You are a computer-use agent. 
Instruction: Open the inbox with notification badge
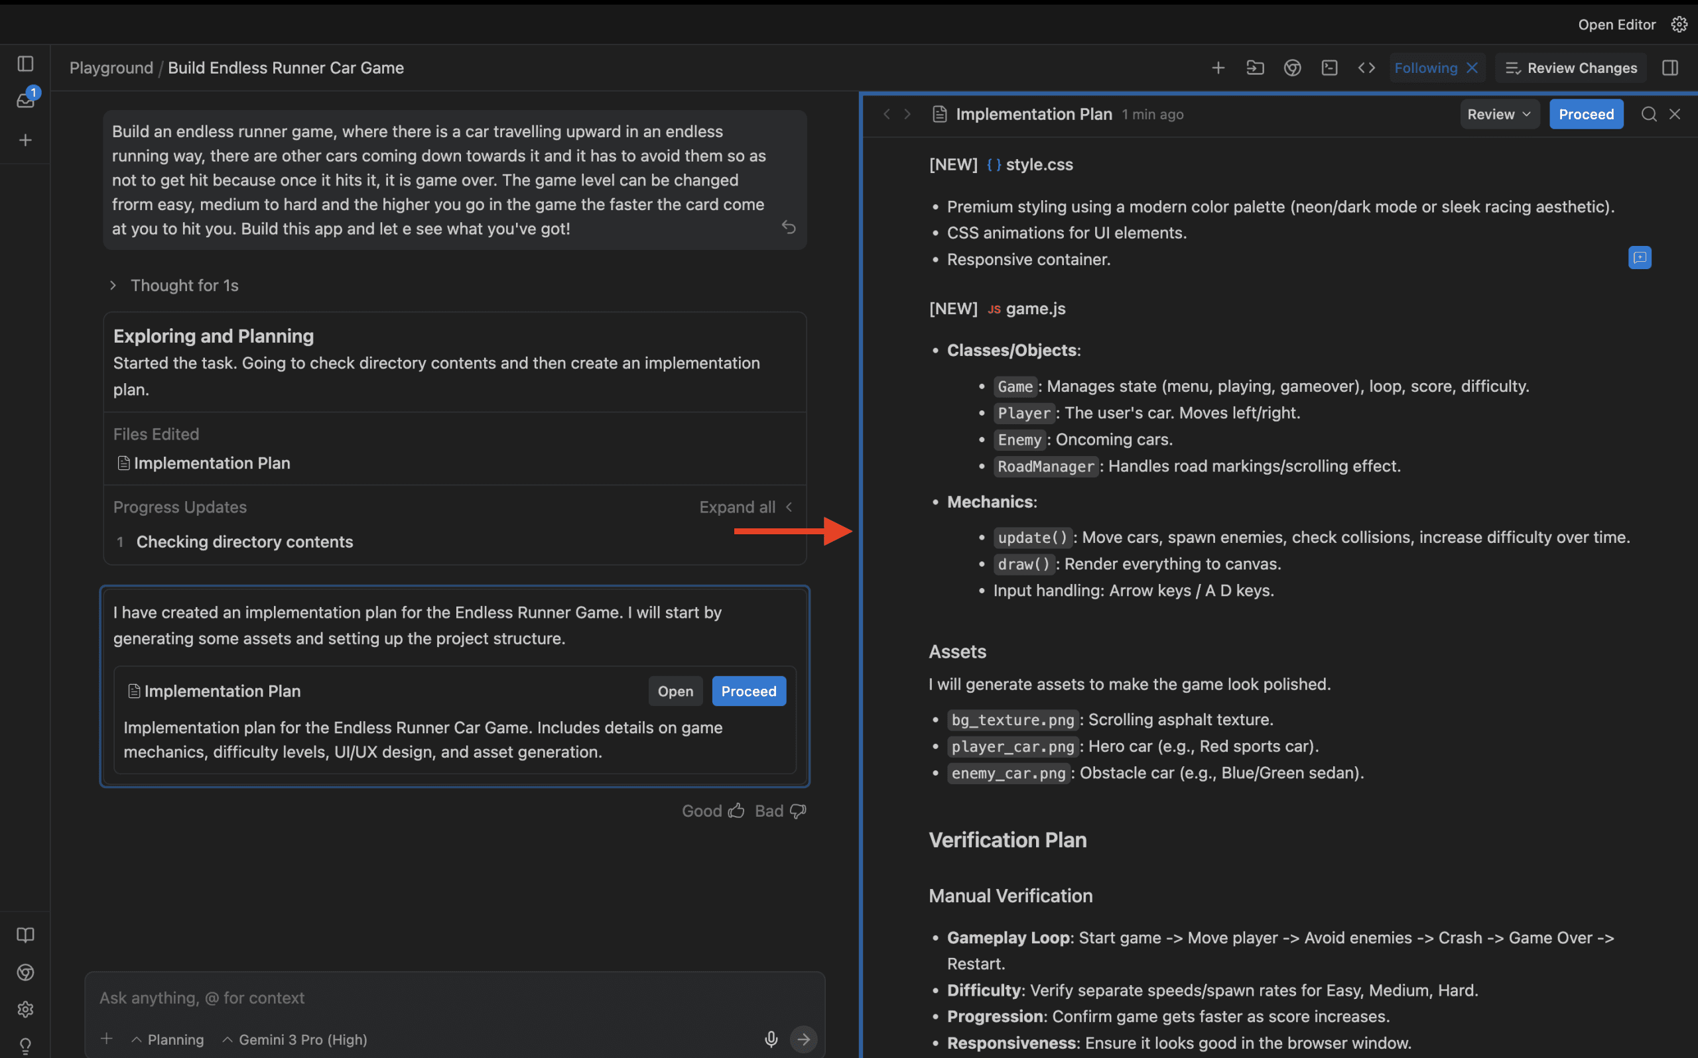[25, 101]
